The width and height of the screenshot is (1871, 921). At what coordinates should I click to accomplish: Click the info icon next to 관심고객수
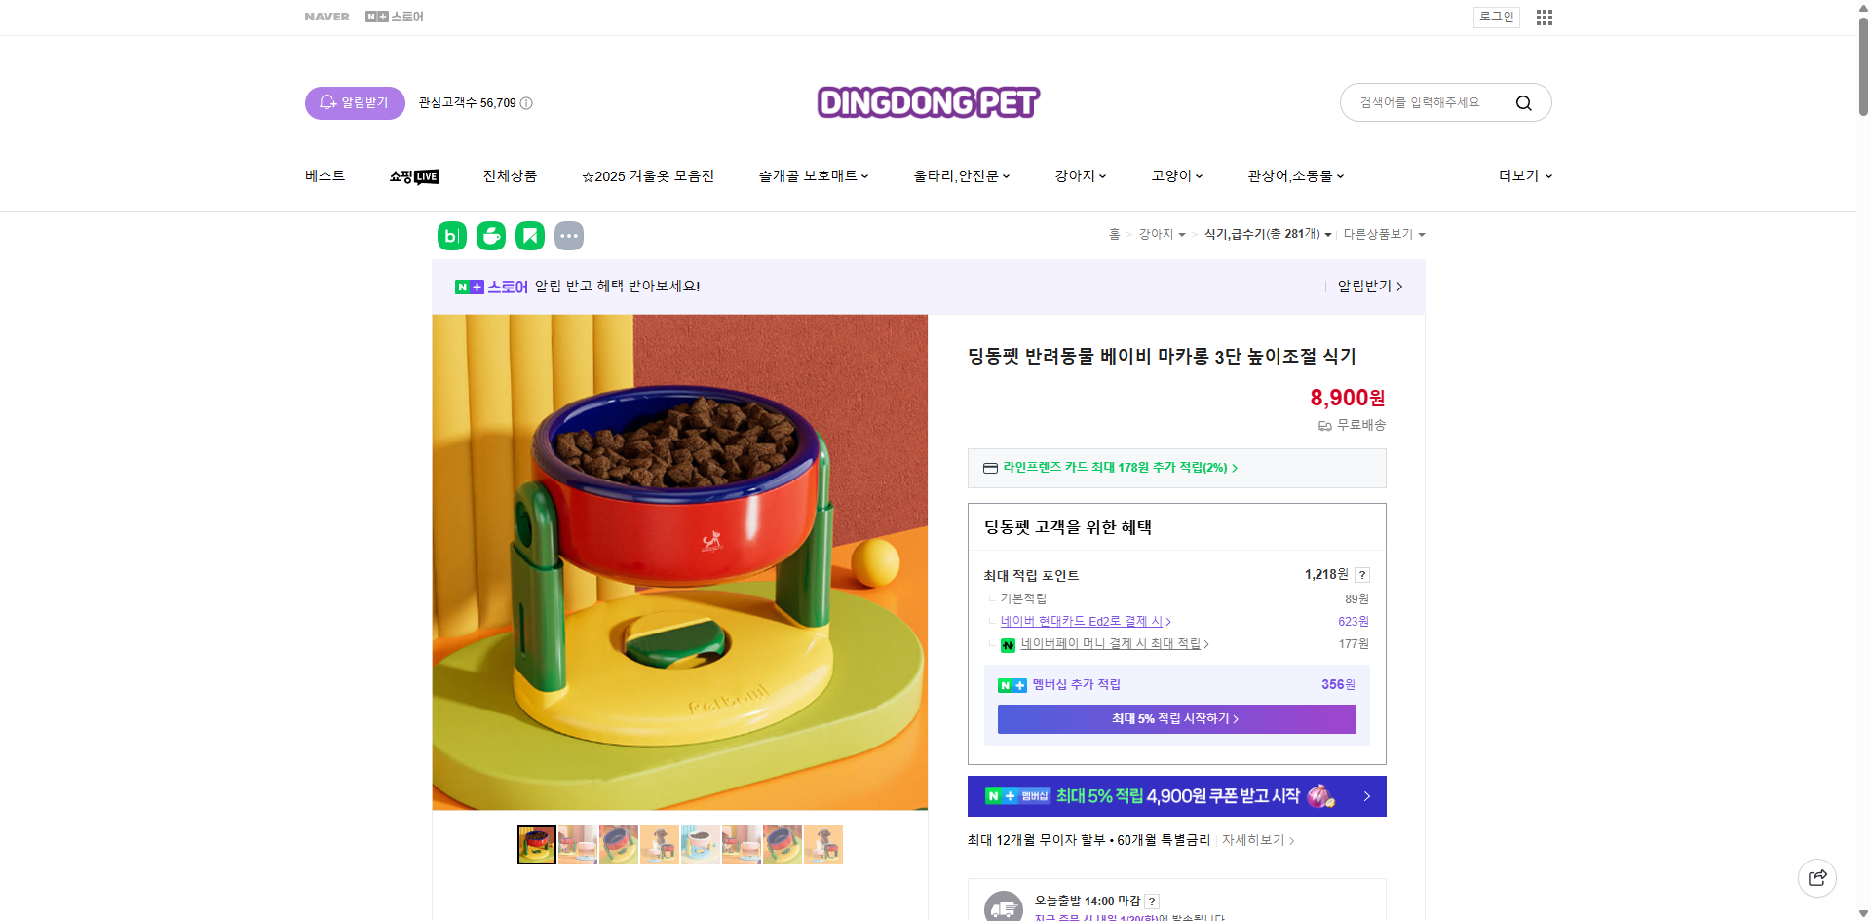click(526, 102)
